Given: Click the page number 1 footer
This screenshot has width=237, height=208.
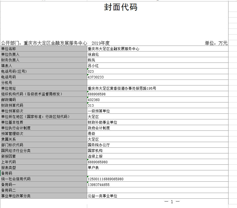Looking at the screenshot, I should tap(172, 202).
